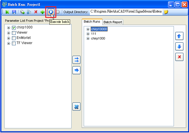Expand the 111 batch run node
189x133 pixels.
point(88,34)
